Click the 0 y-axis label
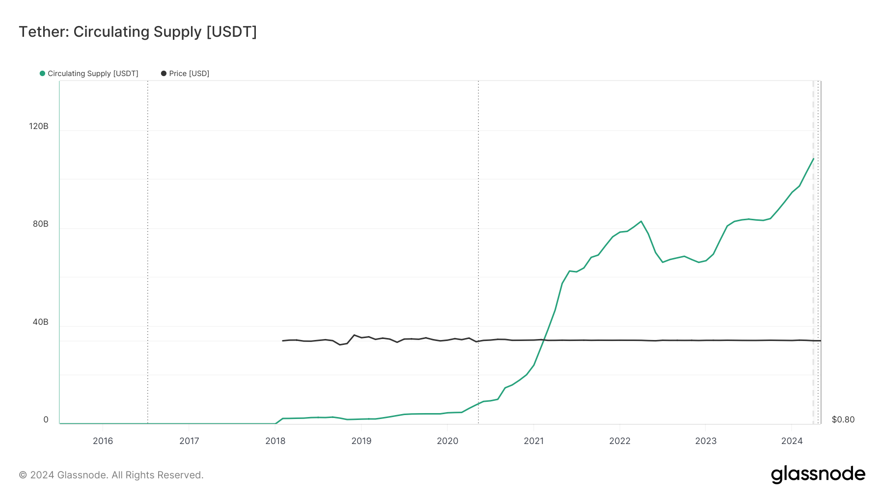 pyautogui.click(x=46, y=419)
